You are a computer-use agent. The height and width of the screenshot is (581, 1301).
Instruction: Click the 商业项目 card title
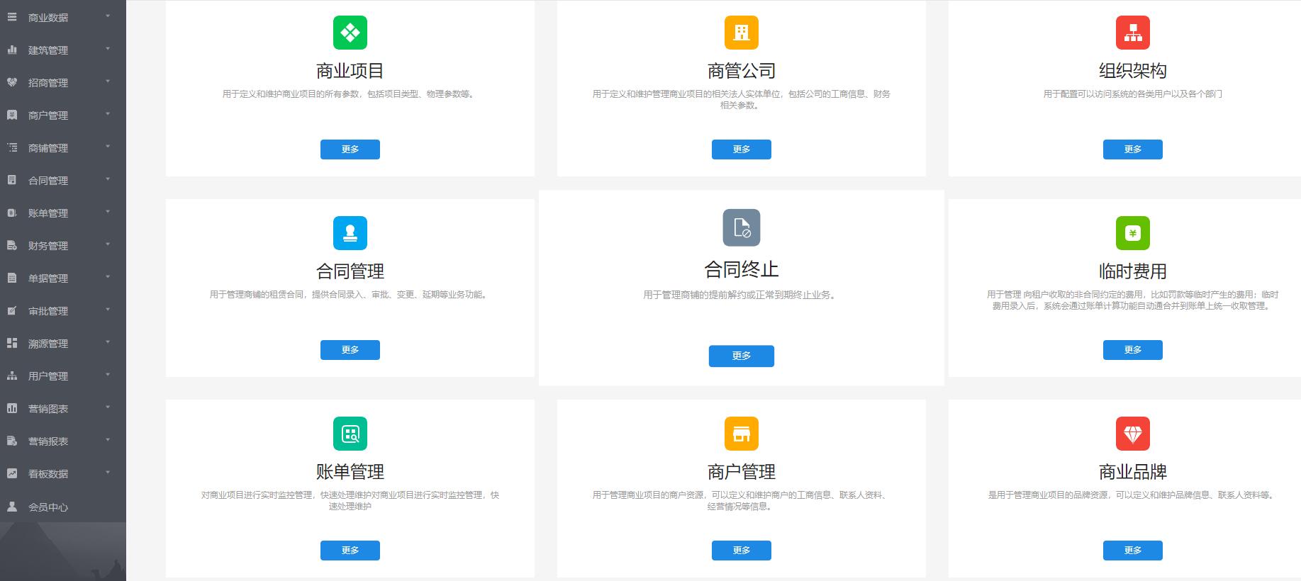(350, 71)
